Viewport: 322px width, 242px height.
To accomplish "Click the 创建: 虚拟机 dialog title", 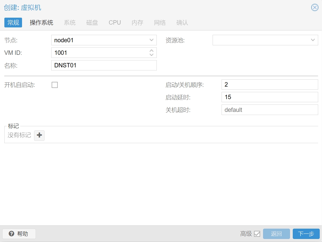I will tap(23, 8).
